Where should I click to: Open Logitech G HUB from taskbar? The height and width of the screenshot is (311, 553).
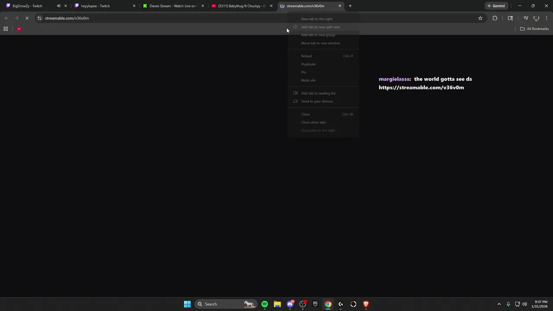(340, 304)
